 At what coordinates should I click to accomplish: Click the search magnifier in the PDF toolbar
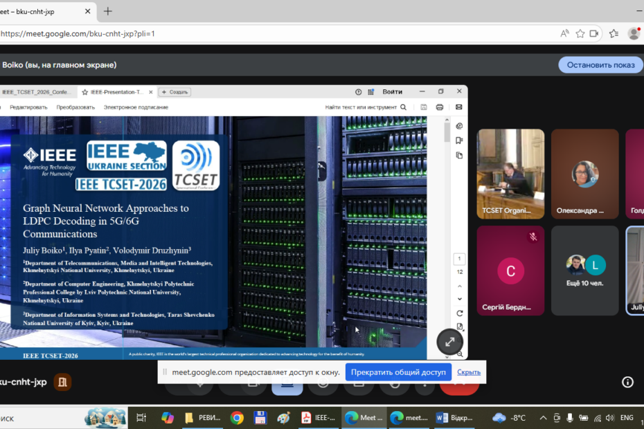coord(403,107)
